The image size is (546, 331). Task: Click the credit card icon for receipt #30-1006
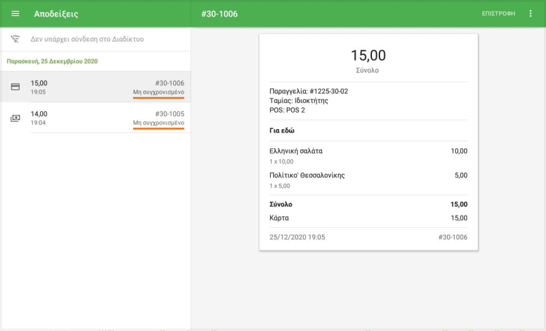click(x=15, y=87)
